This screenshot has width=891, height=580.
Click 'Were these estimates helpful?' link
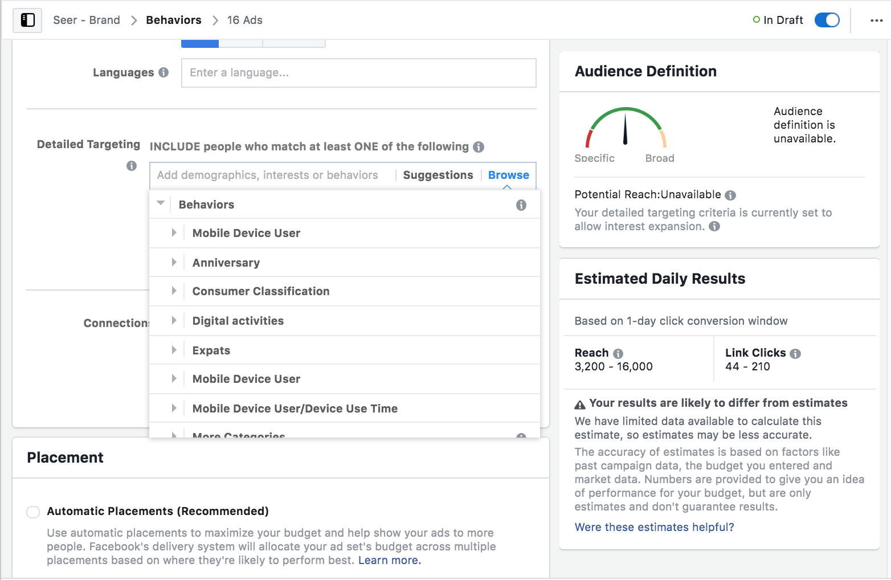coord(654,527)
